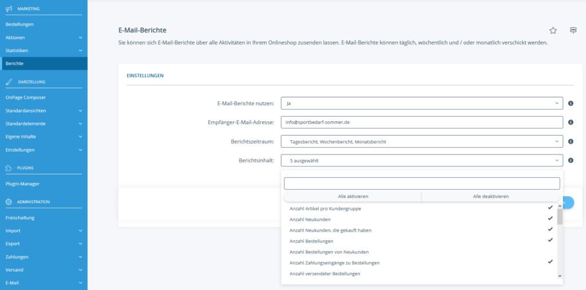Click the EINSTELLUNGEN section heading
Viewport: 586px width, 290px height.
coord(145,76)
